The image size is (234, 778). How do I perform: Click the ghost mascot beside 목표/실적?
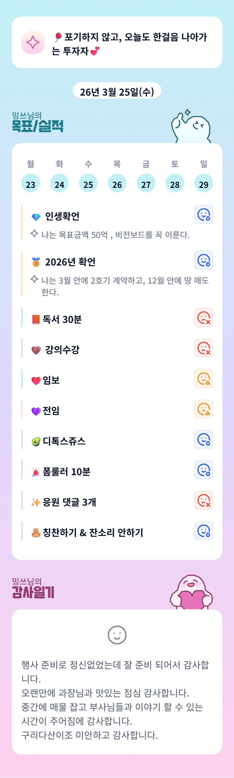click(191, 127)
